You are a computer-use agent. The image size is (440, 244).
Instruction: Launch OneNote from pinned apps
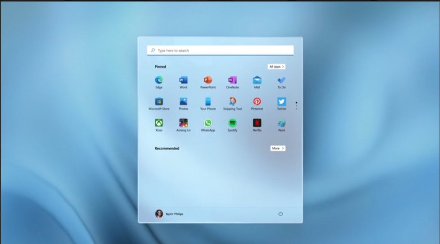click(232, 82)
